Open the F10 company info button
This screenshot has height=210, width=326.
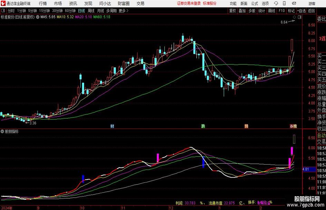click(281, 11)
